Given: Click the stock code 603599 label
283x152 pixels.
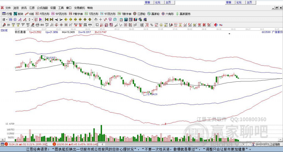Looking at the screenshot, I should (266, 32).
